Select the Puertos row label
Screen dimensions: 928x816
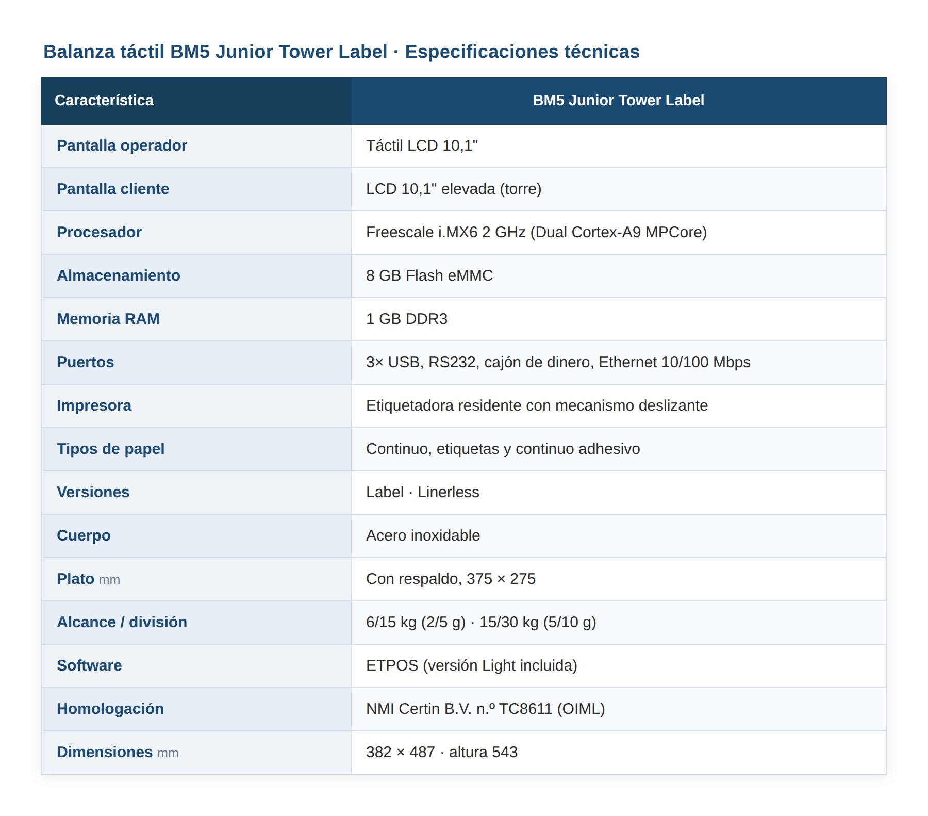(x=86, y=362)
